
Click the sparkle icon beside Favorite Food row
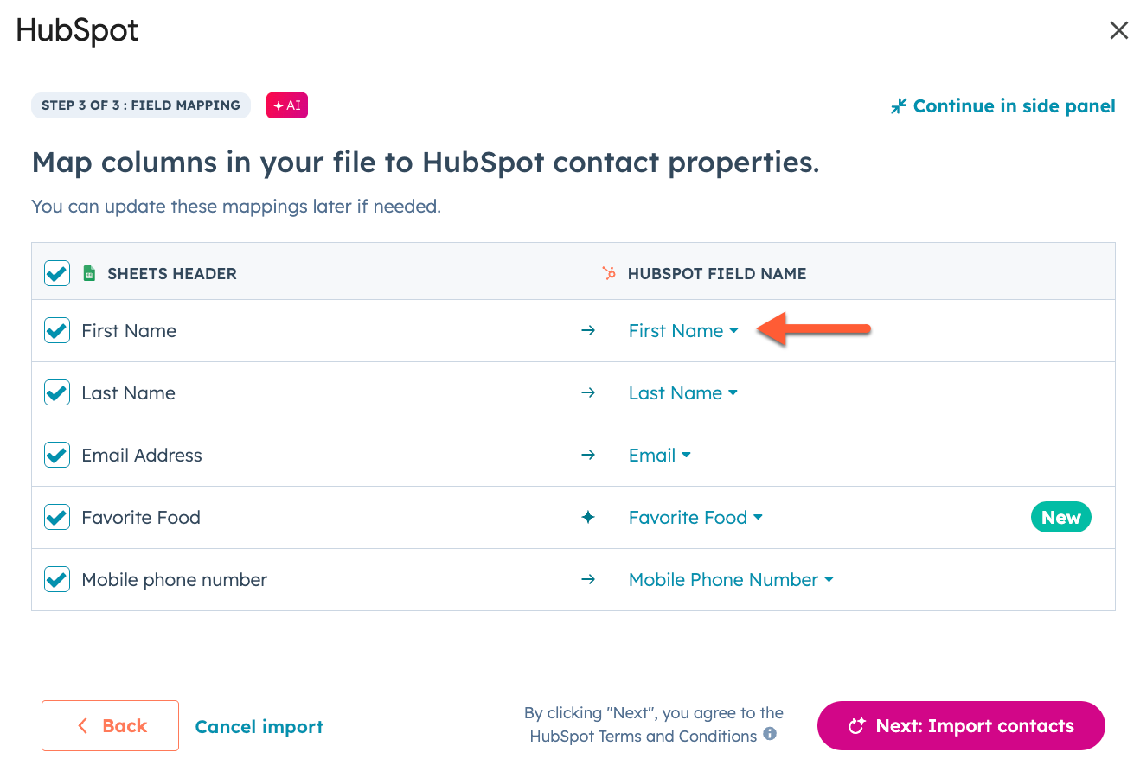click(588, 516)
